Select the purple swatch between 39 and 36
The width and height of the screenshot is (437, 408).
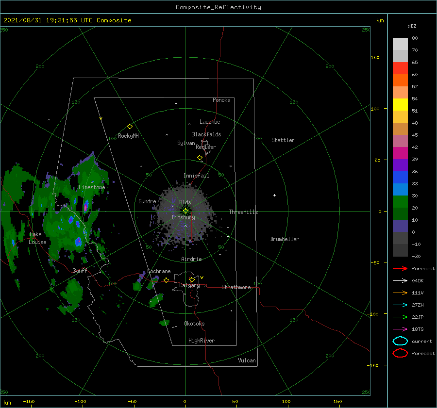click(400, 165)
